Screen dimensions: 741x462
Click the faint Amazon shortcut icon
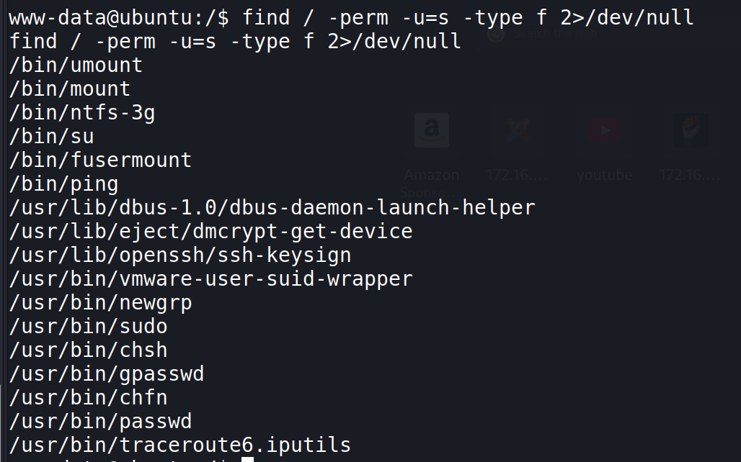point(432,130)
